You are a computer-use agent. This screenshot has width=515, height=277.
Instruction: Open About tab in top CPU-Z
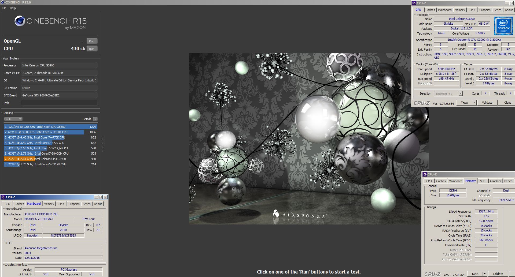509,10
